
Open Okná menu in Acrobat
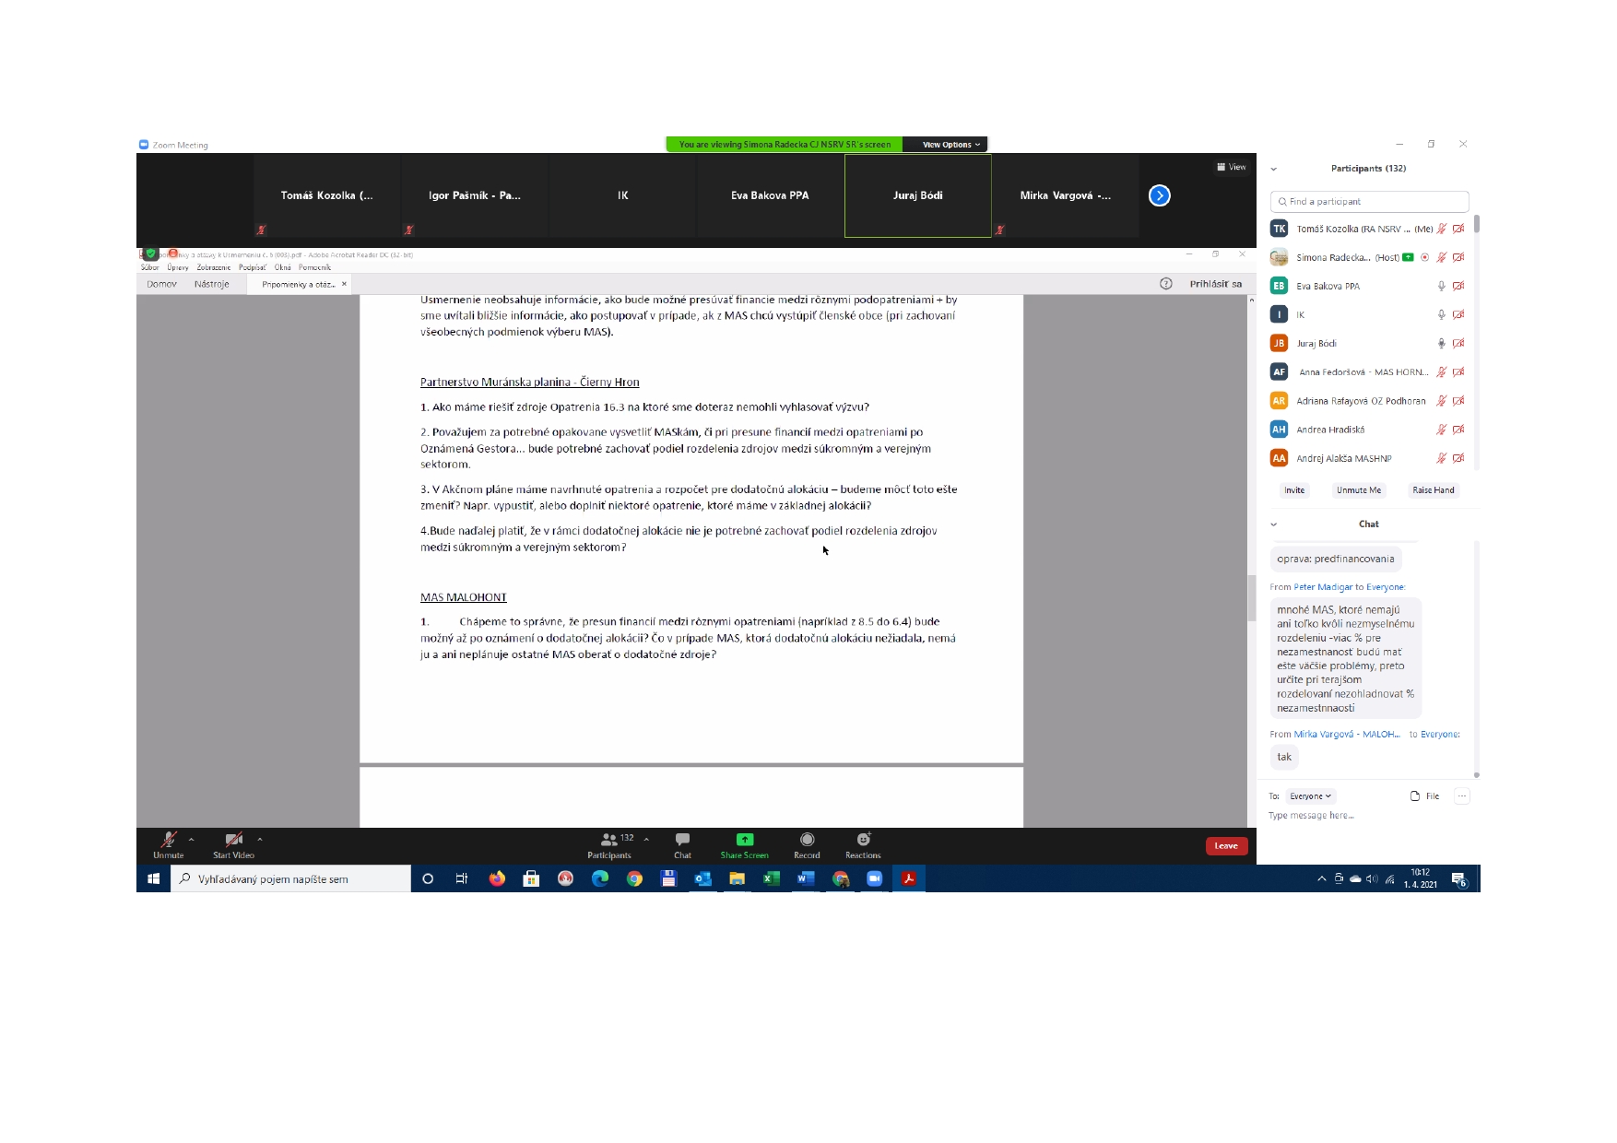[x=283, y=267]
